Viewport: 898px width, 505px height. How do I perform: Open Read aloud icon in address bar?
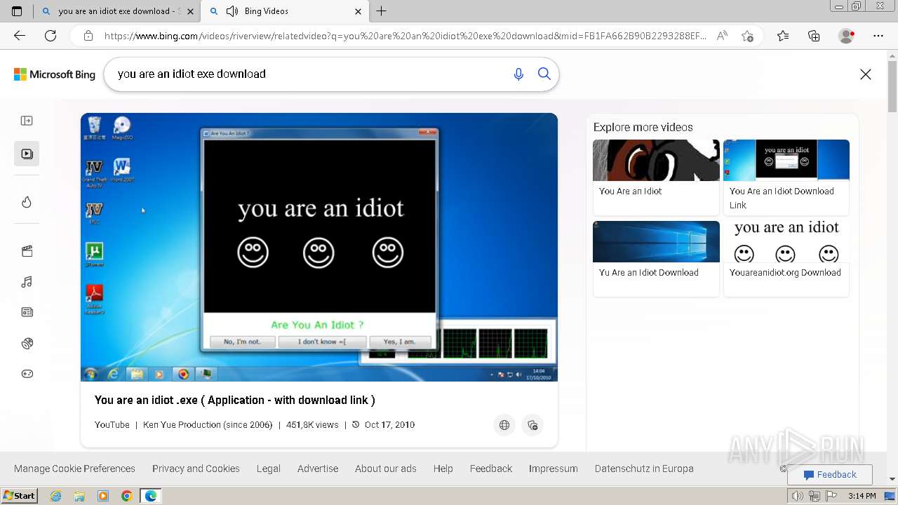click(x=722, y=36)
